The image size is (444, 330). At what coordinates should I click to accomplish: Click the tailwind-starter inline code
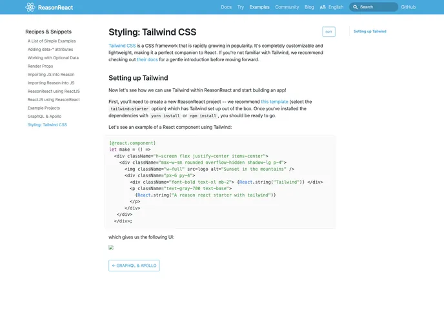pyautogui.click(x=130, y=109)
